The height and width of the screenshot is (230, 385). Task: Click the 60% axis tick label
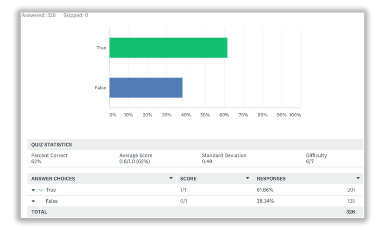coord(224,115)
